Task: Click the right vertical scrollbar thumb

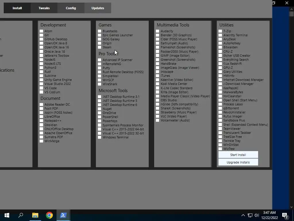Action: tap(291, 14)
